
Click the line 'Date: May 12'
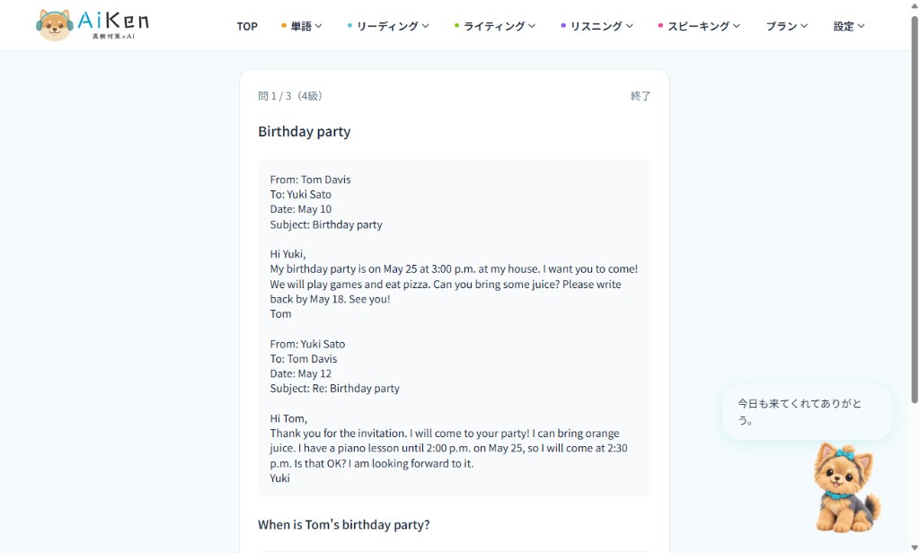300,373
